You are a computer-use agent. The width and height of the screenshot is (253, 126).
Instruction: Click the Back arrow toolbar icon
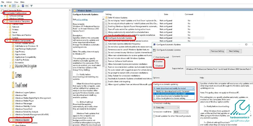2,6
